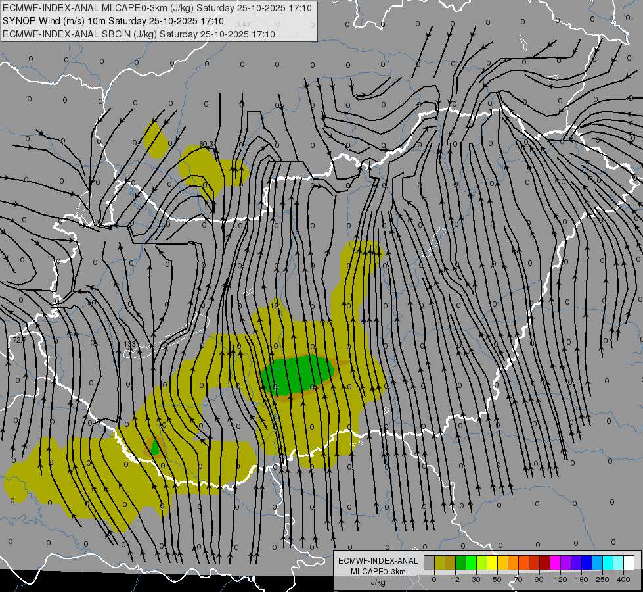Viewport: 643px width, 592px height.
Task: Pick the amber legend swatch after yellow
Action: click(x=502, y=562)
